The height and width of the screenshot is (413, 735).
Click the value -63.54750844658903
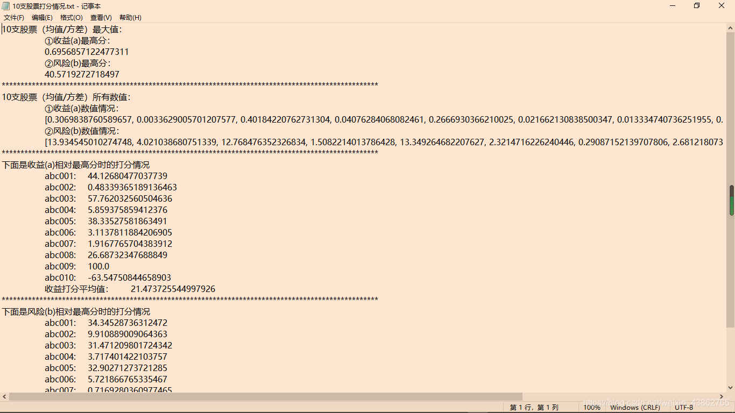coord(130,278)
